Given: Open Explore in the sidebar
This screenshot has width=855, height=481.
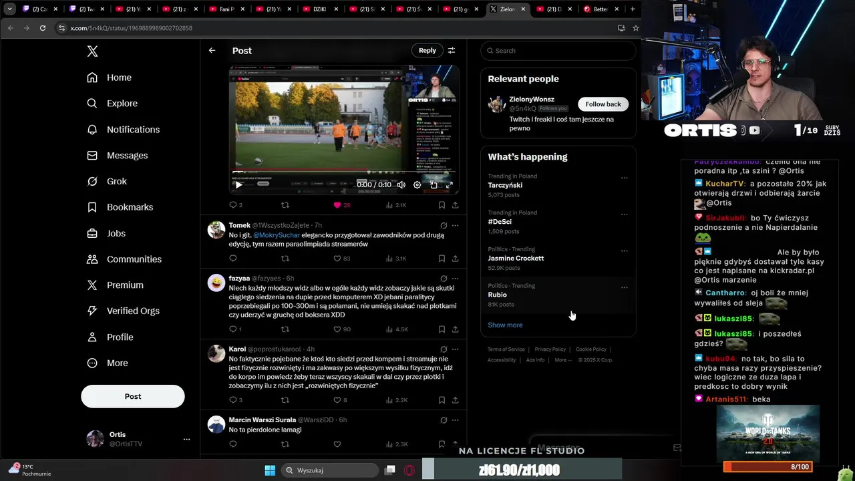Looking at the screenshot, I should click(x=112, y=104).
